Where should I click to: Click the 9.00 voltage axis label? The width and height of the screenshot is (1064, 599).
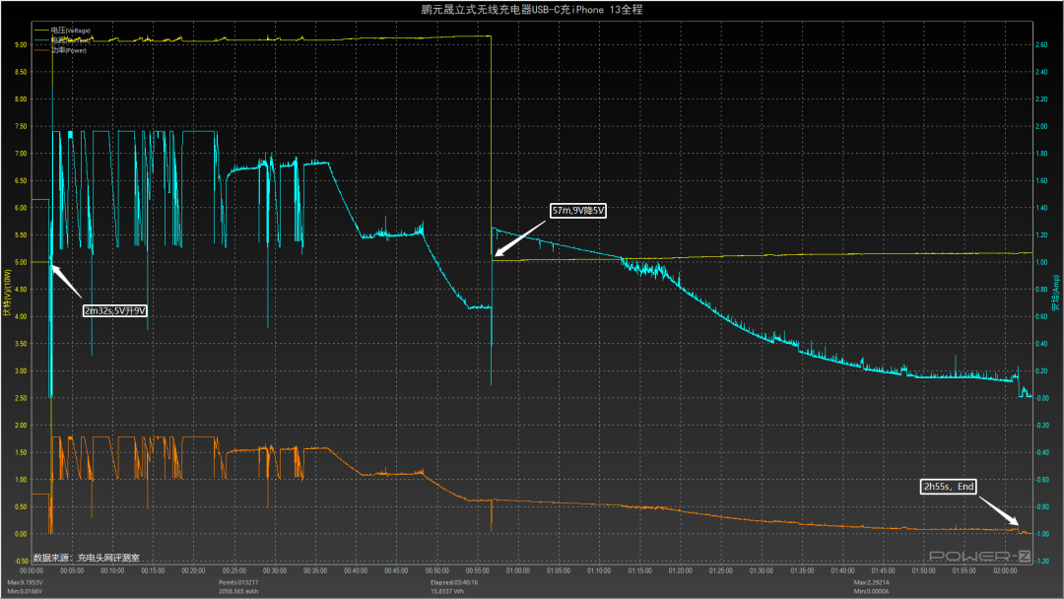pyautogui.click(x=21, y=44)
